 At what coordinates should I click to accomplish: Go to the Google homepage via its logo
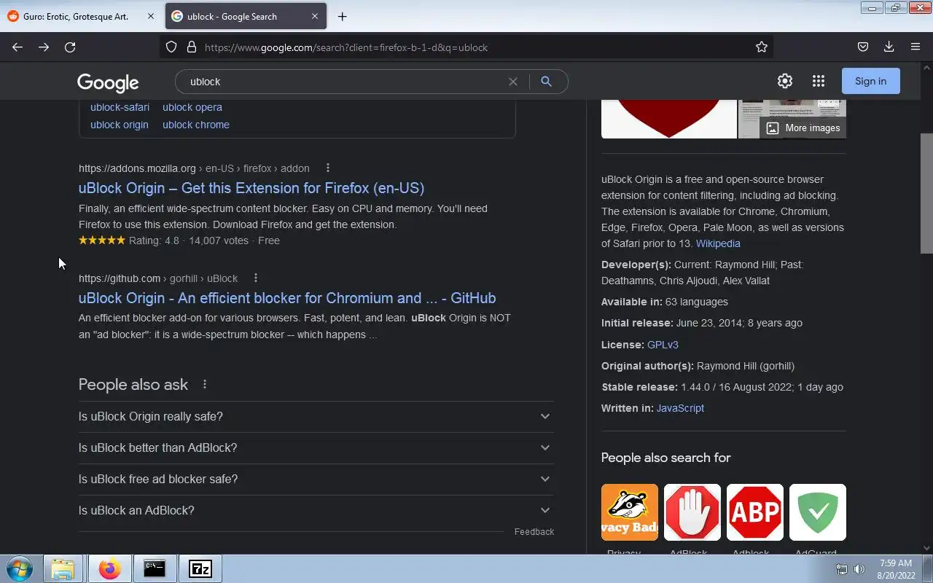pos(108,82)
